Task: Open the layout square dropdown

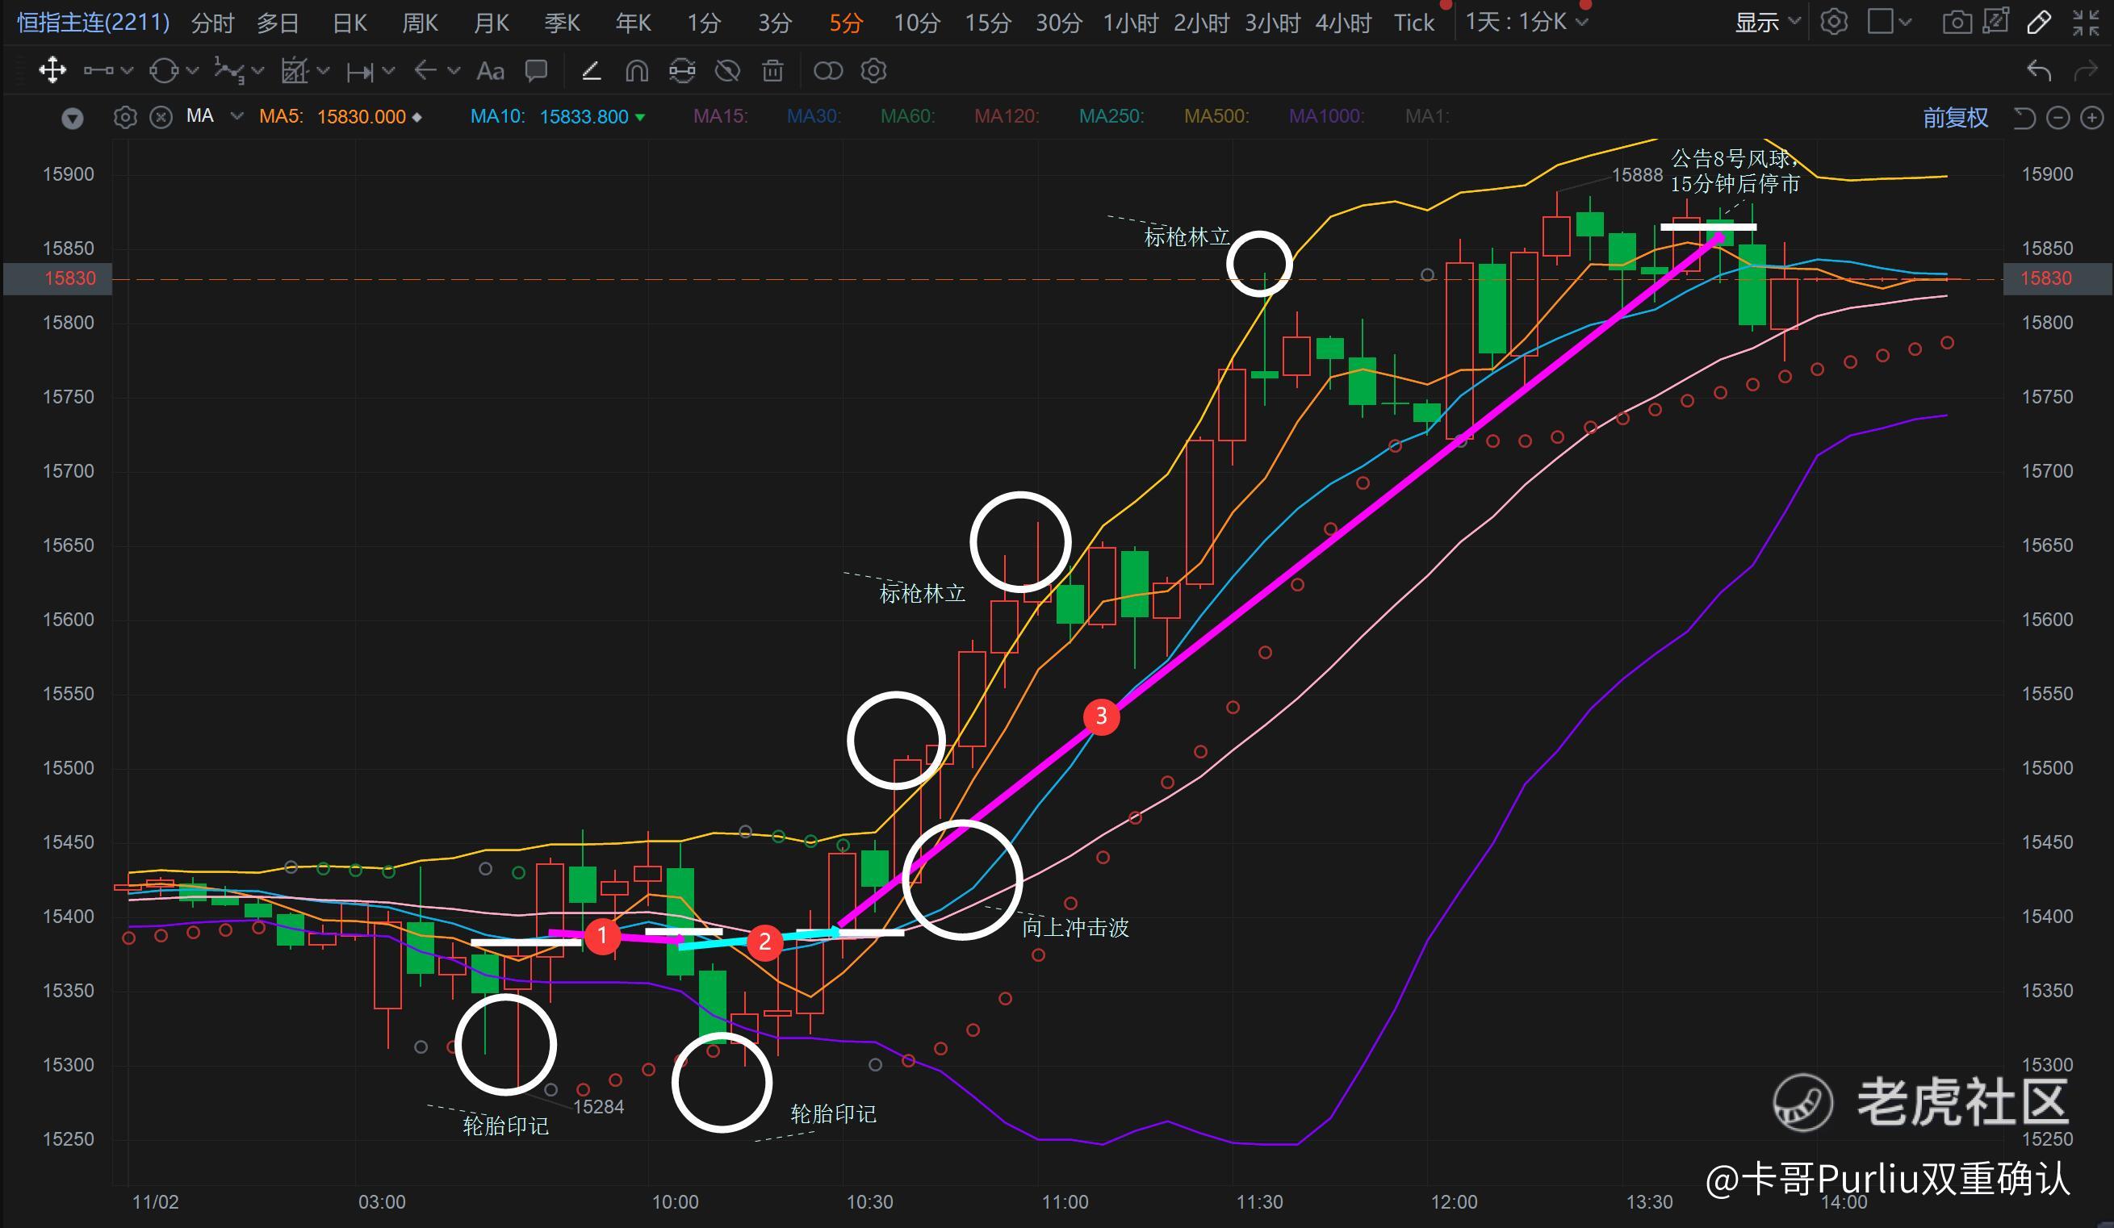Action: coord(1889,21)
